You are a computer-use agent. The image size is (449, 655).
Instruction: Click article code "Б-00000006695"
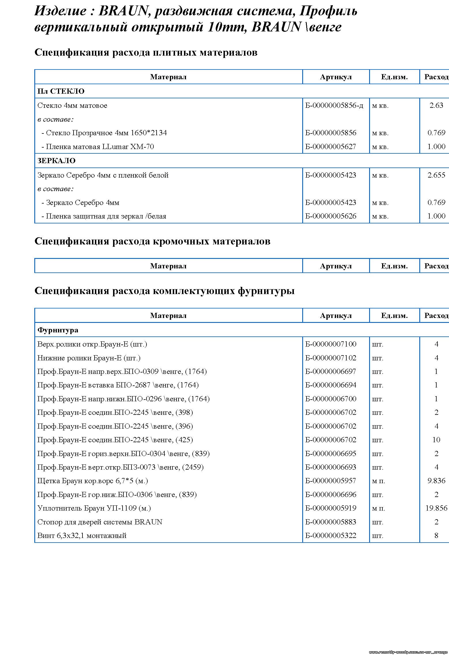coord(331,454)
